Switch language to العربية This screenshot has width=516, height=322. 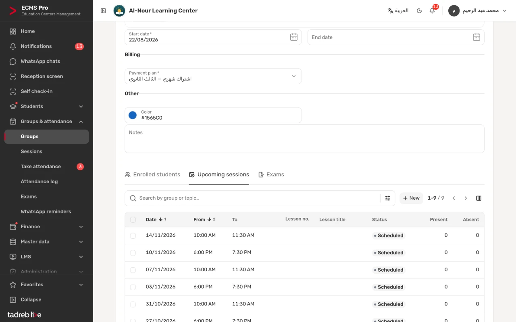click(398, 11)
